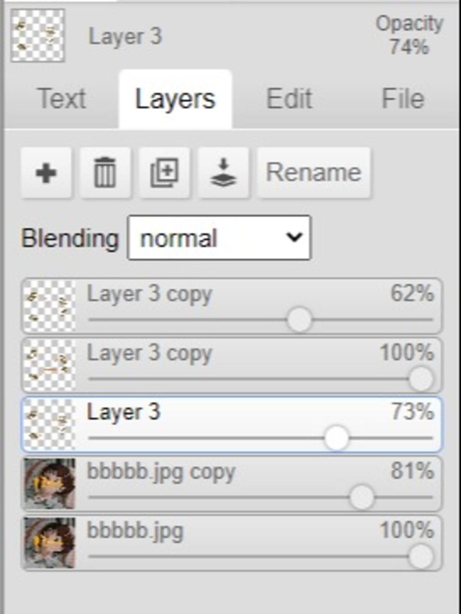This screenshot has width=461, height=614.
Task: Click the opacity slider knob of Layer 3
Action: click(x=336, y=437)
